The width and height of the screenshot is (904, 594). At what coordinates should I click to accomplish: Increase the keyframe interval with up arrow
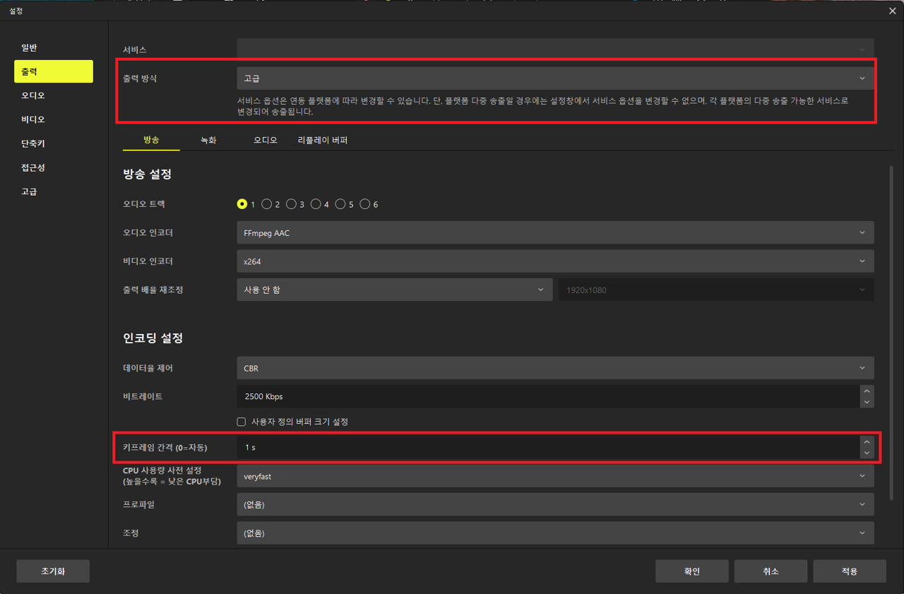(867, 442)
